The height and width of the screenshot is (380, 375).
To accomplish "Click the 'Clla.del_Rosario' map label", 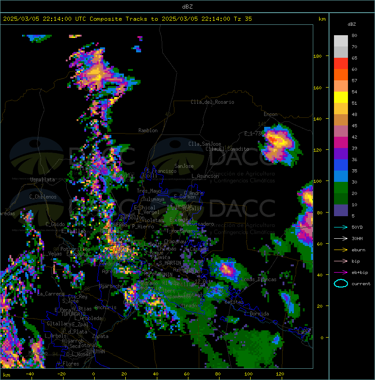I will (x=212, y=102).
